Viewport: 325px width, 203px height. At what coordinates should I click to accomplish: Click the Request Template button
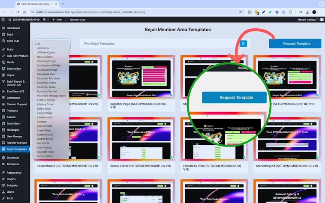(x=295, y=44)
